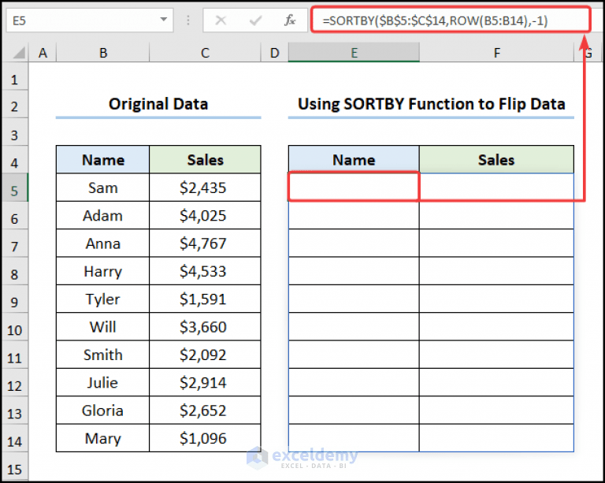Click the Name header in column E
Viewport: 605px width, 483px height.
[354, 160]
